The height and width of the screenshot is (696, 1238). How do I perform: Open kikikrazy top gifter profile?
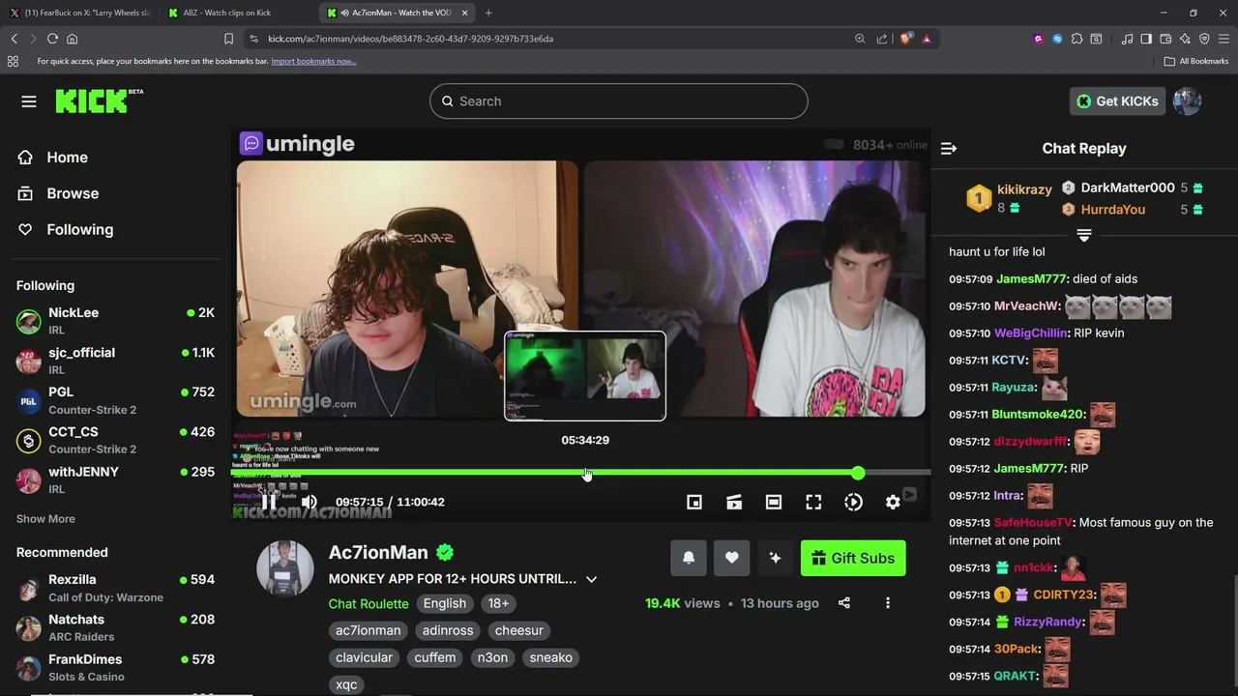(x=1024, y=189)
